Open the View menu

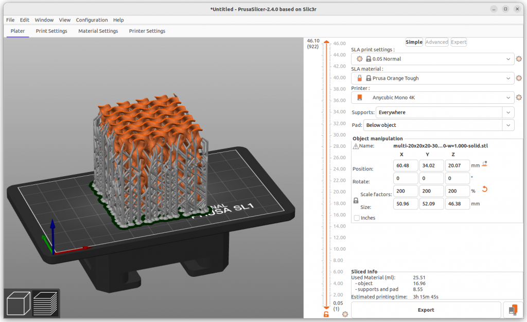64,20
